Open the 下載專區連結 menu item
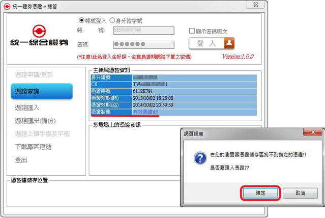325x218 pixels. (33, 147)
